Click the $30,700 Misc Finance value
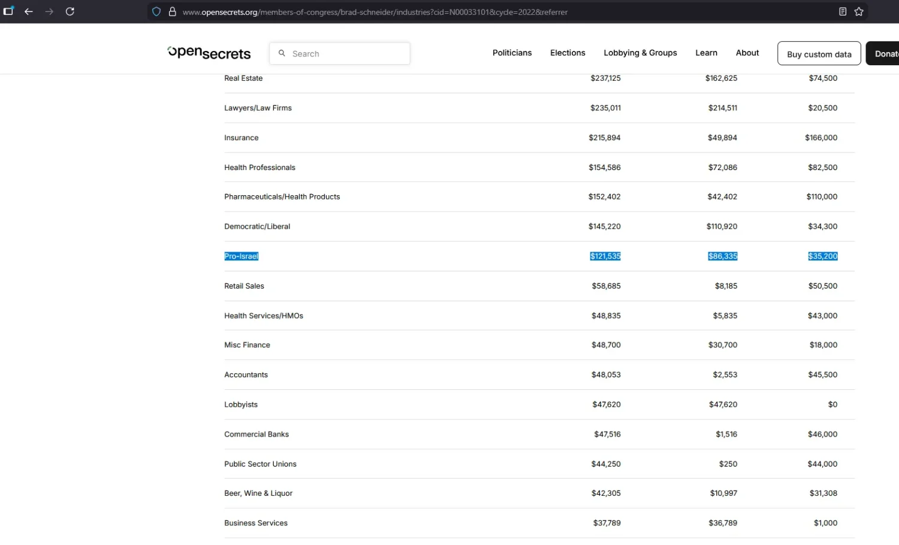 click(x=723, y=346)
